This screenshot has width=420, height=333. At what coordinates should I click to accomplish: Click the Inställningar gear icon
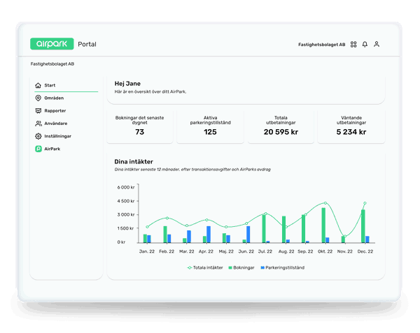tap(38, 136)
